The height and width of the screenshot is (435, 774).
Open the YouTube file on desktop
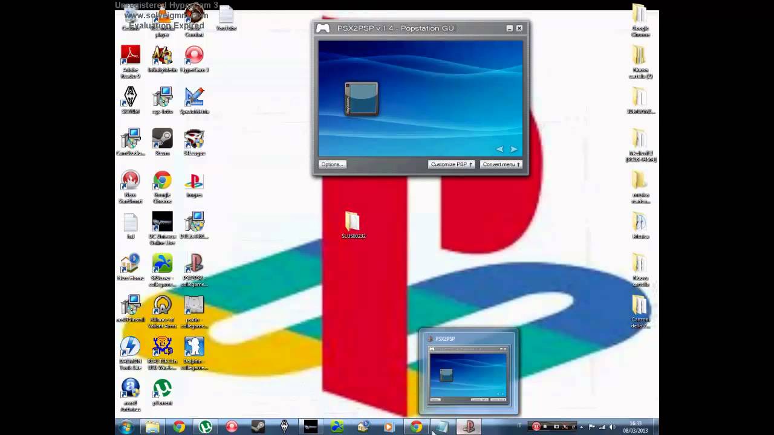226,18
